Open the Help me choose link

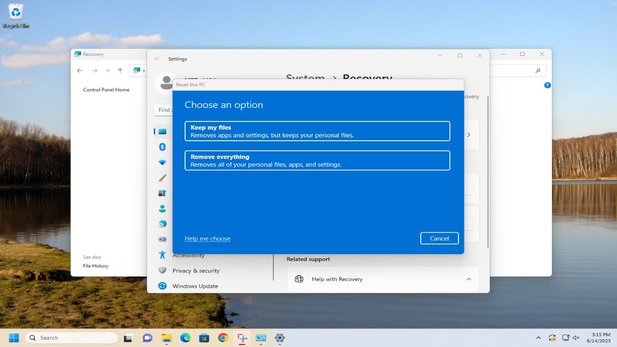coord(207,239)
